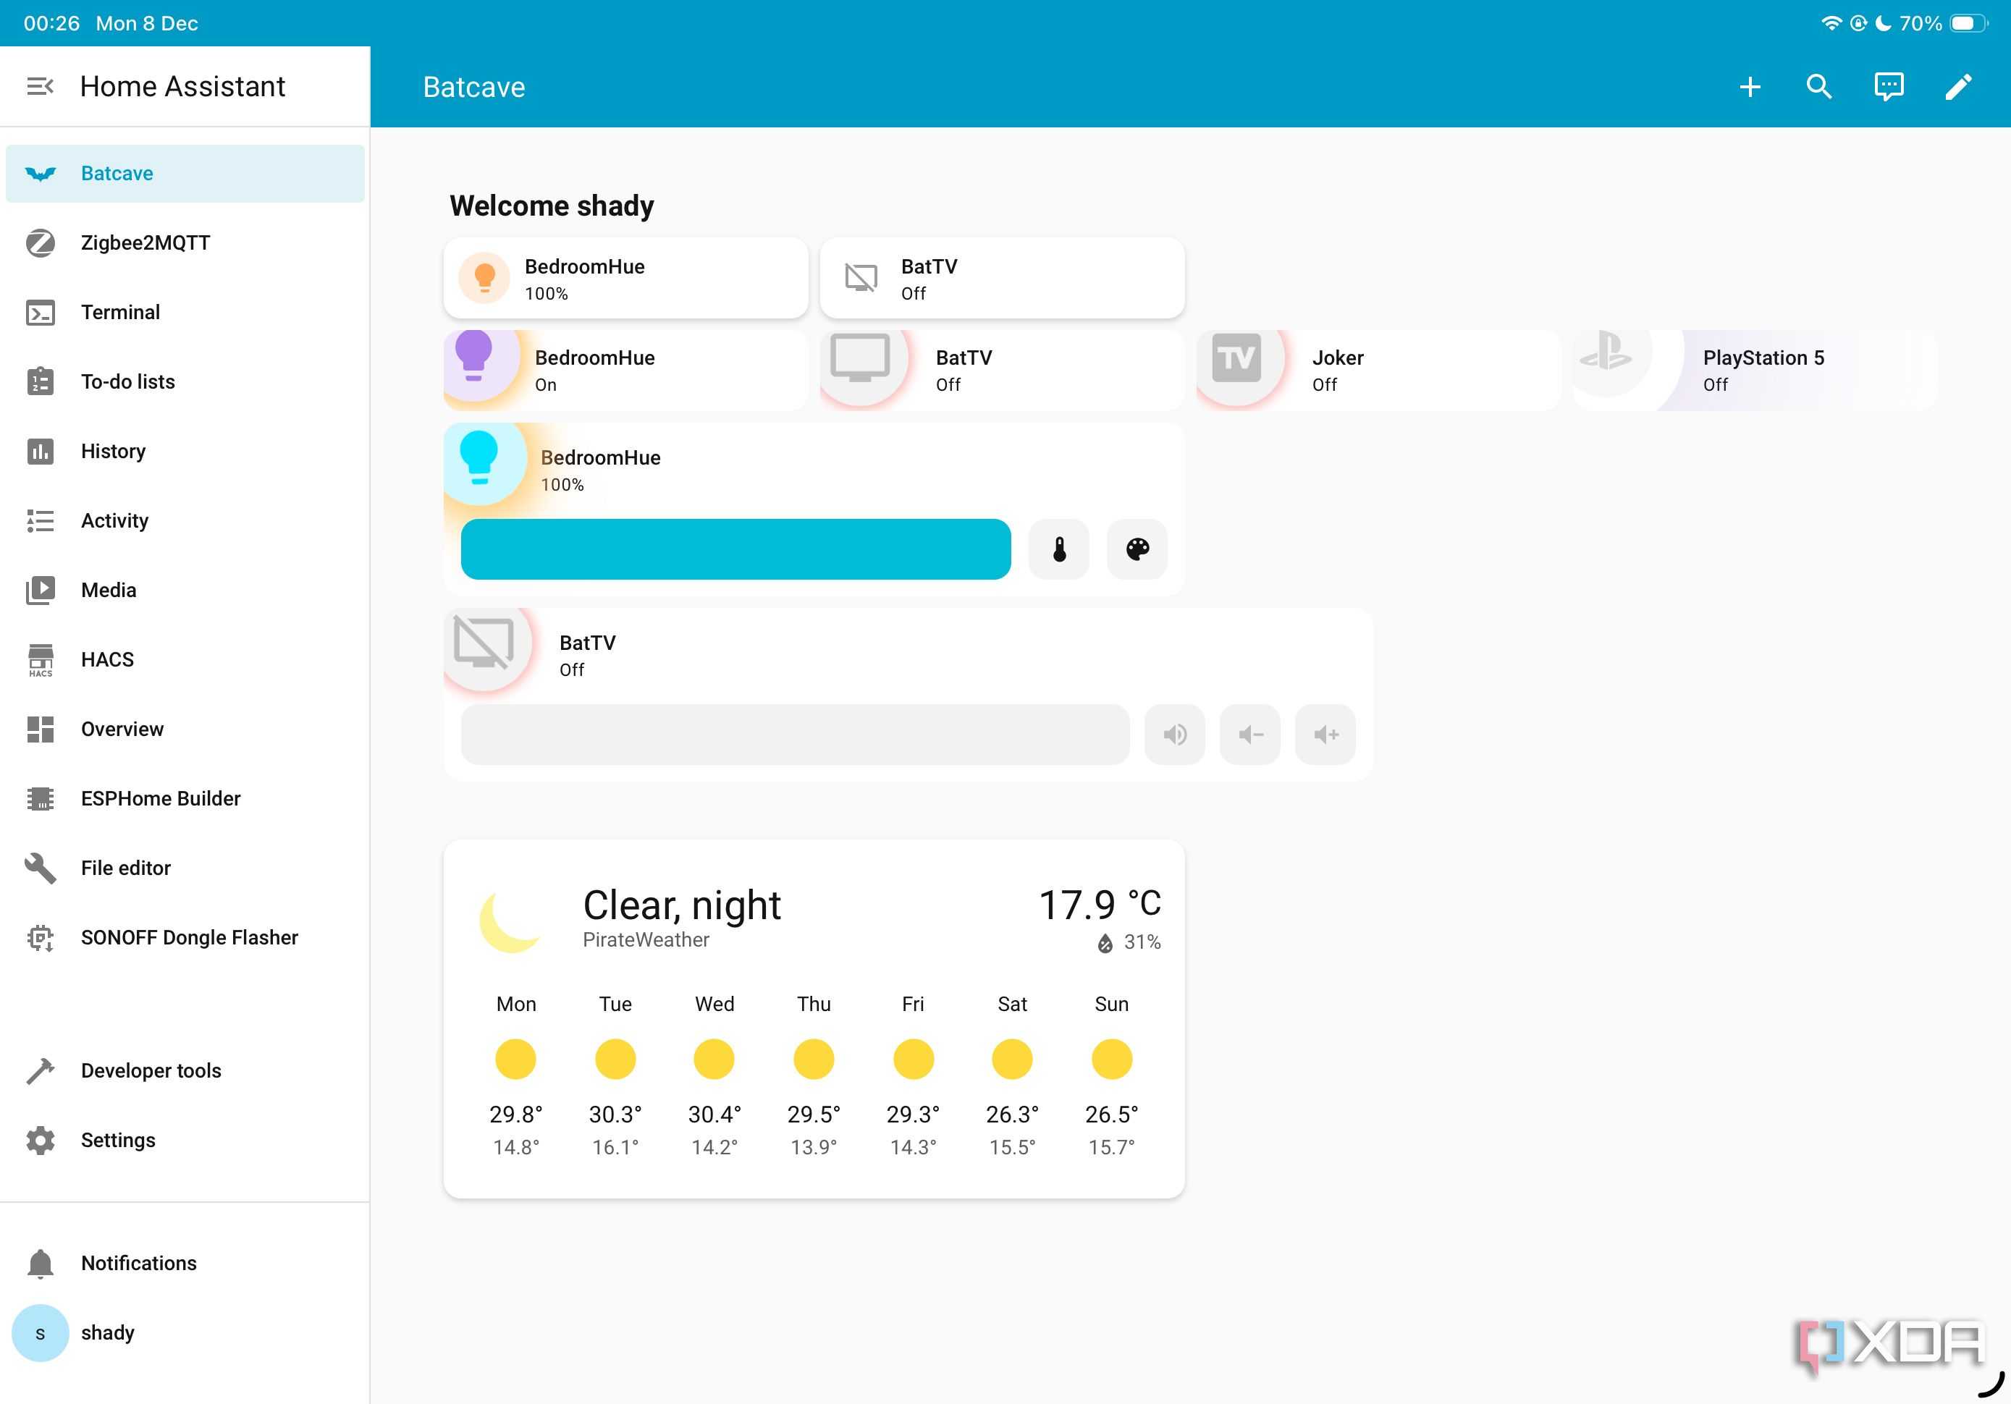Open BedroomHue color temperature thermometer button
2011x1404 pixels.
coord(1059,549)
